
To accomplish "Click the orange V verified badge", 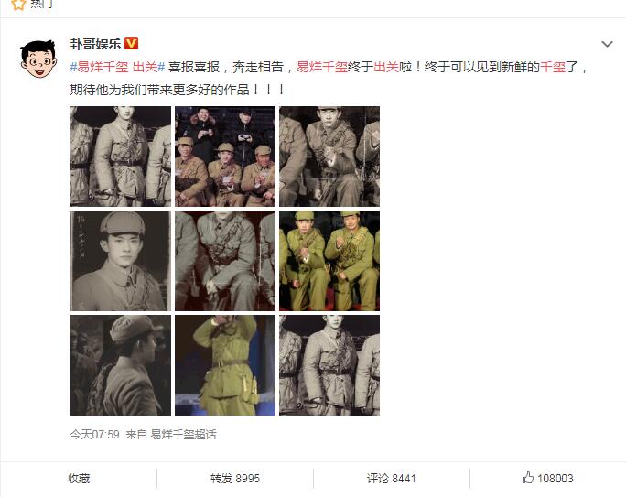I will (x=132, y=43).
